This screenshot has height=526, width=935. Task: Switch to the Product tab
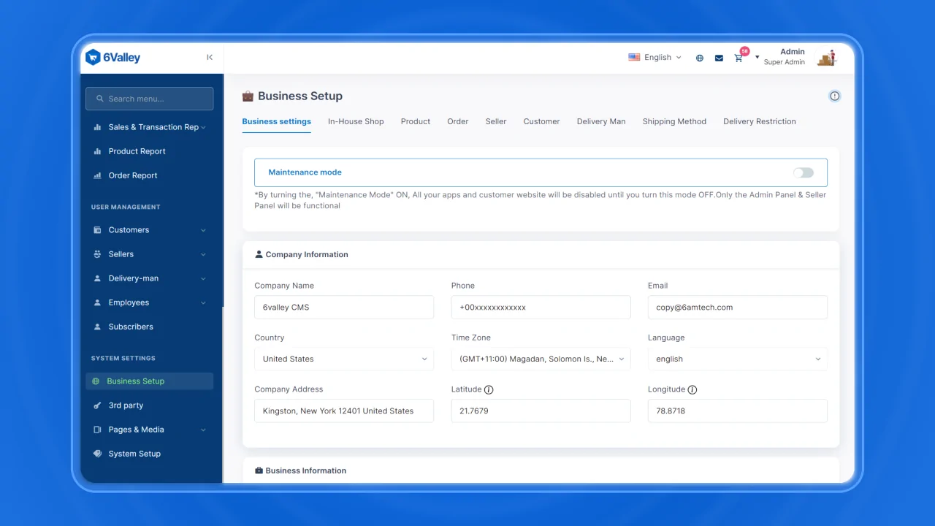(416, 121)
